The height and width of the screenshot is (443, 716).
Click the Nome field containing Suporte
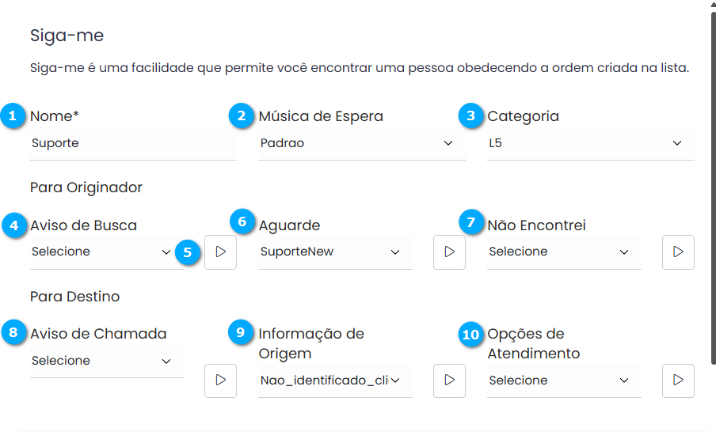pos(132,144)
